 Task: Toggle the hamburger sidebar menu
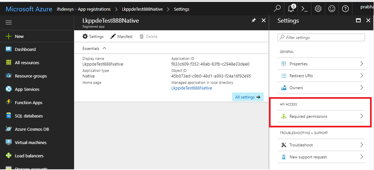tap(9, 23)
